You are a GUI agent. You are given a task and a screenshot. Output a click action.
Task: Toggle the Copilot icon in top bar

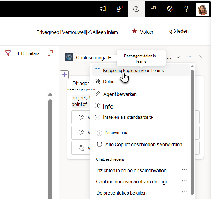136,9
